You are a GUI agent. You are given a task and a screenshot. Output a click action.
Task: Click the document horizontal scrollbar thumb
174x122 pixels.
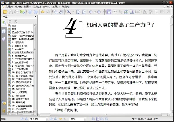106,115
